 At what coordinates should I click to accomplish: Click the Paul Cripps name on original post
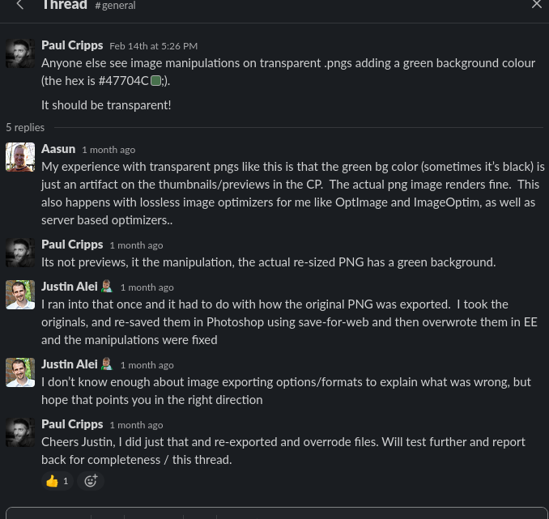[x=72, y=45]
